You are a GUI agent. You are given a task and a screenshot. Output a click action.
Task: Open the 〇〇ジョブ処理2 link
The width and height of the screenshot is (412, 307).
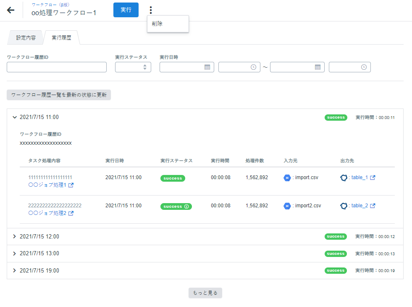(47, 213)
